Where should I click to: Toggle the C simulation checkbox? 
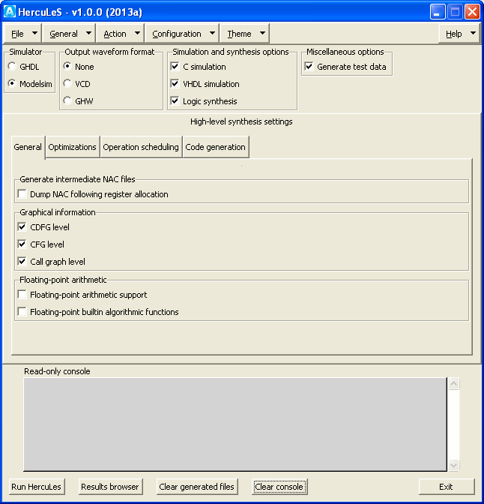175,67
